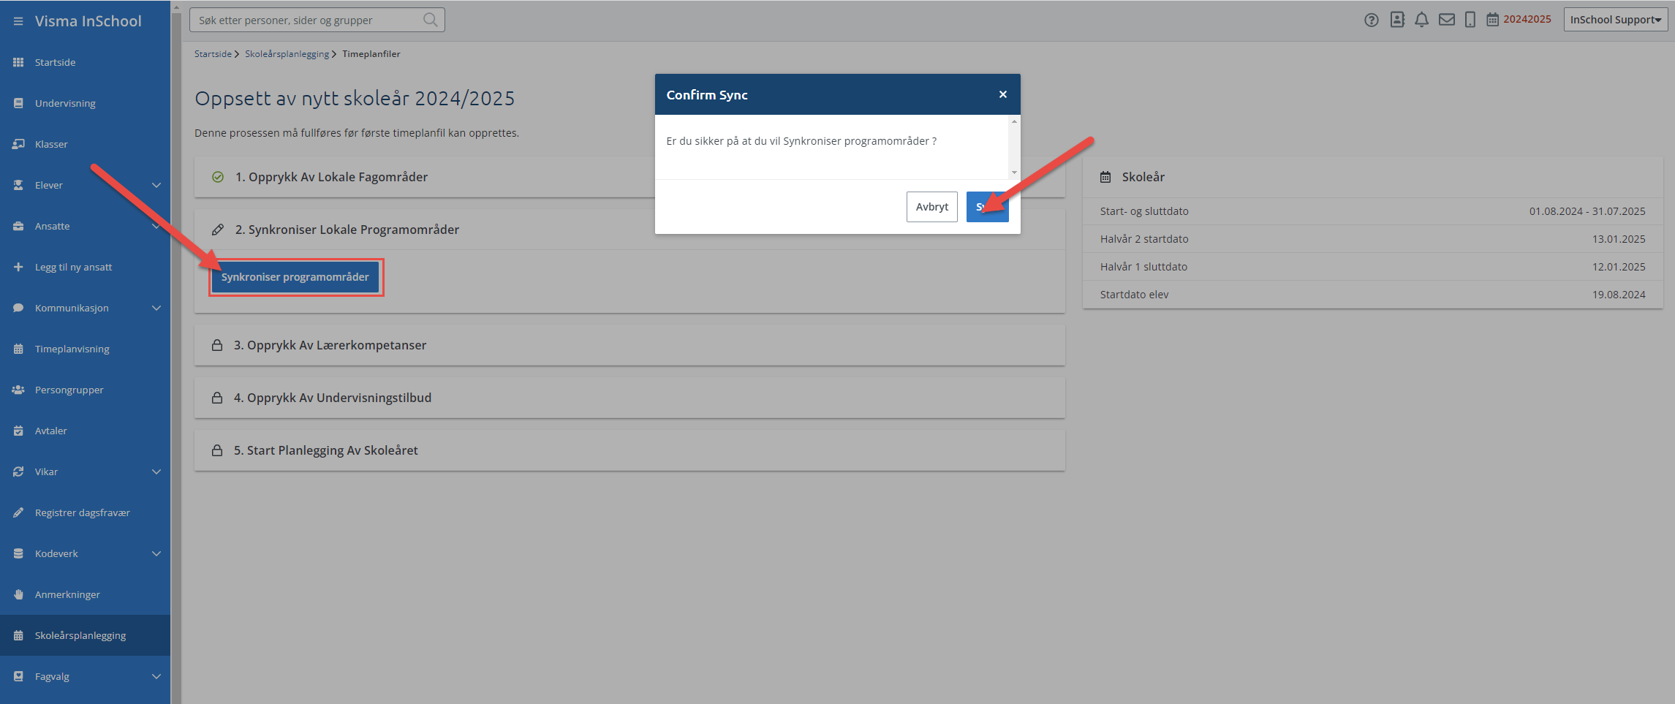The height and width of the screenshot is (704, 1675).
Task: Confirm sync with the blue dialog button
Action: click(987, 207)
